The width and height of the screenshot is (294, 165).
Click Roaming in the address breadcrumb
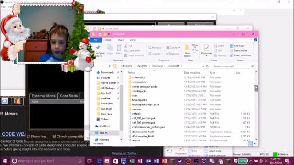157,66
